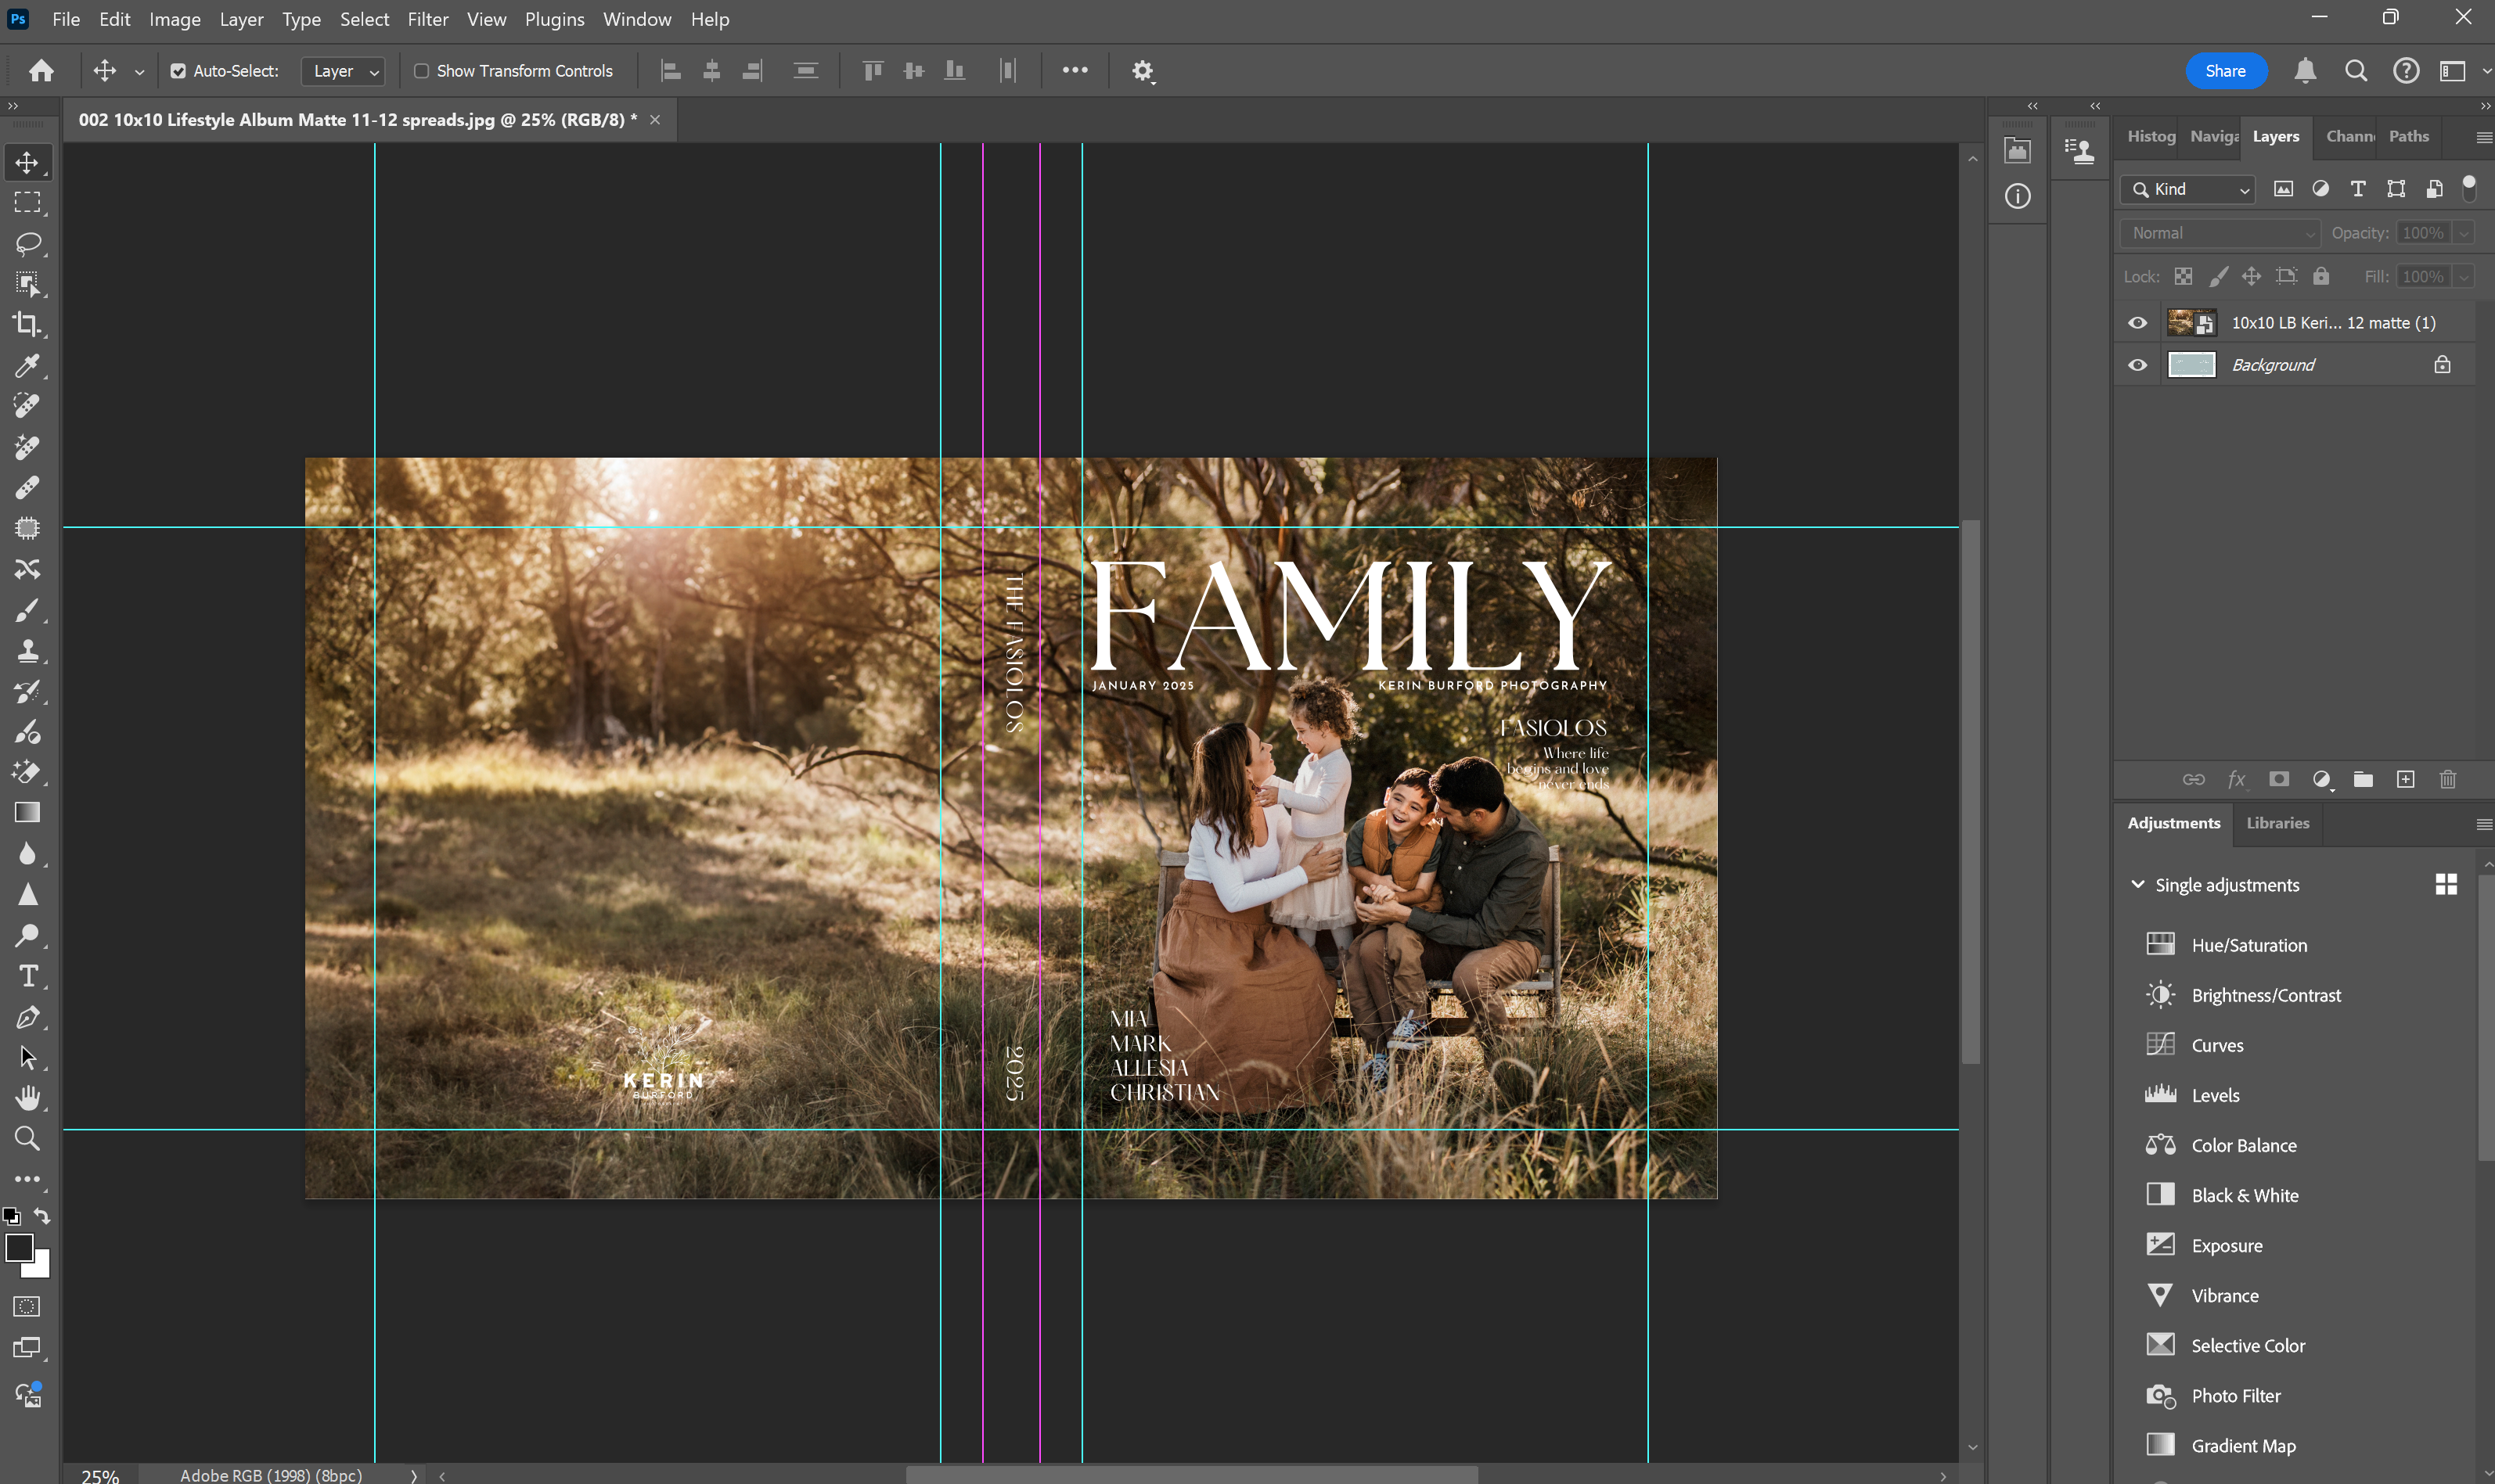The image size is (2495, 1484).
Task: Select the Brush tool
Action: (x=27, y=610)
